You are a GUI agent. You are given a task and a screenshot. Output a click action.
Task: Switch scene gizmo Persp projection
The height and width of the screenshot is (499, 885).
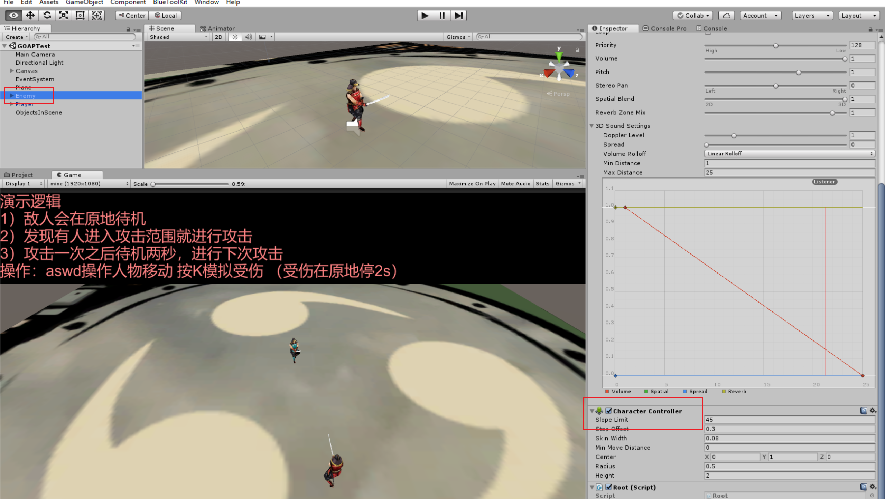tap(558, 94)
